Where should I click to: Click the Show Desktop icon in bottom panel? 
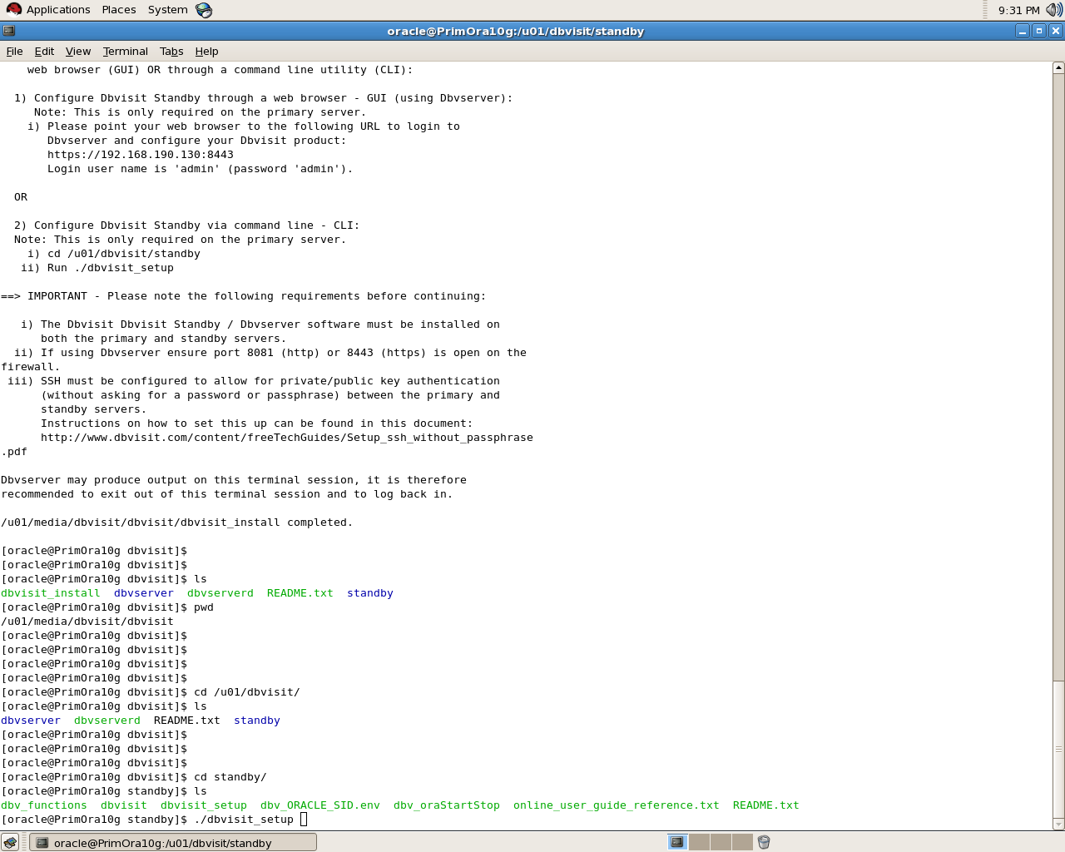[10, 842]
